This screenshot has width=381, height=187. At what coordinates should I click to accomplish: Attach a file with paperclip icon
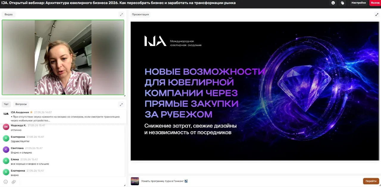click(x=14, y=182)
